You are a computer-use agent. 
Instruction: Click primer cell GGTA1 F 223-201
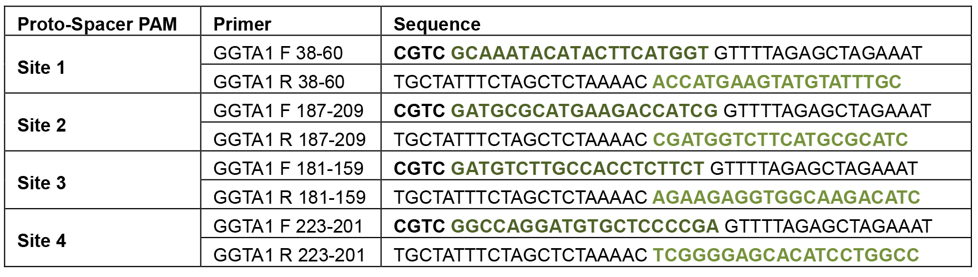(x=289, y=226)
